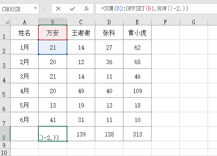Screen dimensions: 217x156
Task: Click the cell with value 41
Action: pos(53,120)
